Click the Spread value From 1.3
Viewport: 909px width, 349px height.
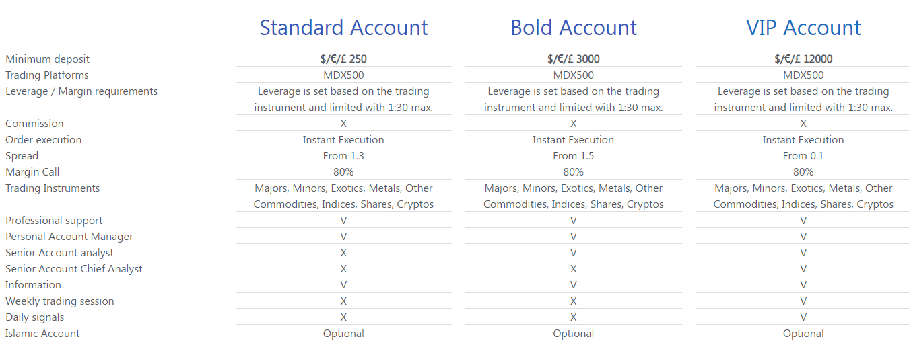coord(343,156)
